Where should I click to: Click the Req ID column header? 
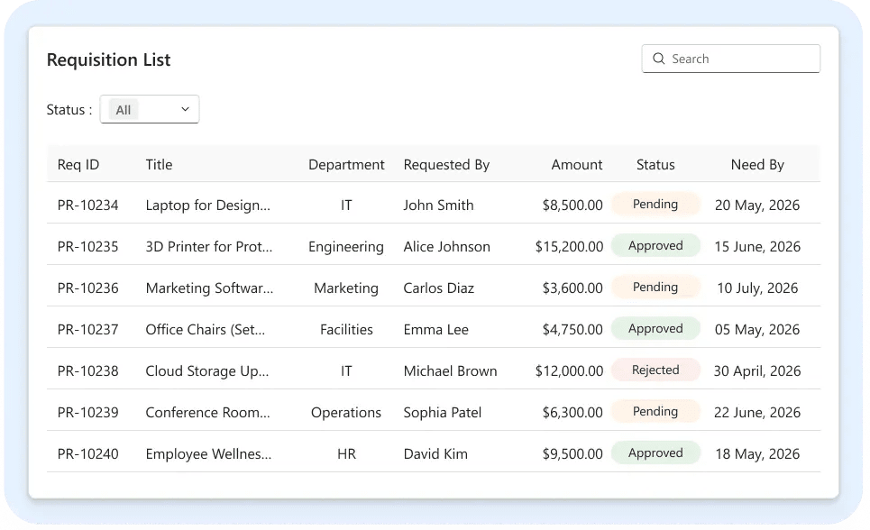pos(78,165)
